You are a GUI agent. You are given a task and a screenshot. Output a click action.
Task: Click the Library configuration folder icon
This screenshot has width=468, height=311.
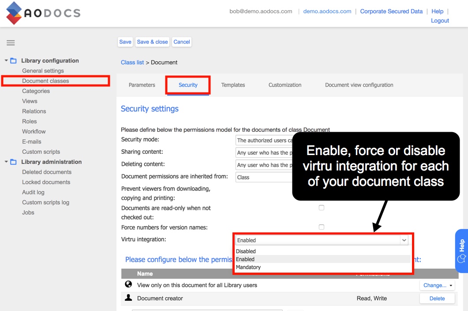[13, 61]
